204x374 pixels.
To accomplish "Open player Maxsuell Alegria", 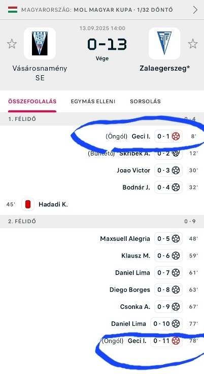I will [x=125, y=238].
